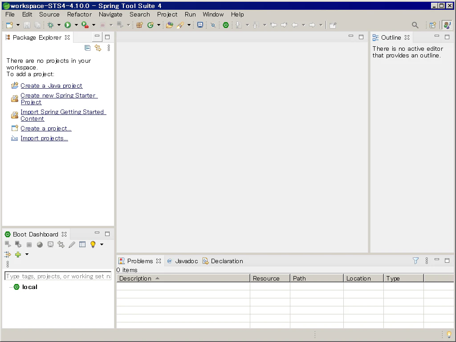
Task: Open the dropdown beside the green plus icon
Action: click(x=27, y=254)
